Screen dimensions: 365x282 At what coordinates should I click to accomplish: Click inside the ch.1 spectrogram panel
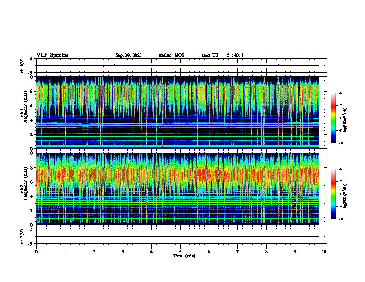coord(178,112)
